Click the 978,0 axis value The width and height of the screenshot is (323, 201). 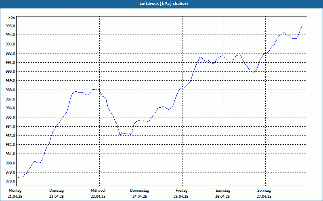[x=10, y=181]
